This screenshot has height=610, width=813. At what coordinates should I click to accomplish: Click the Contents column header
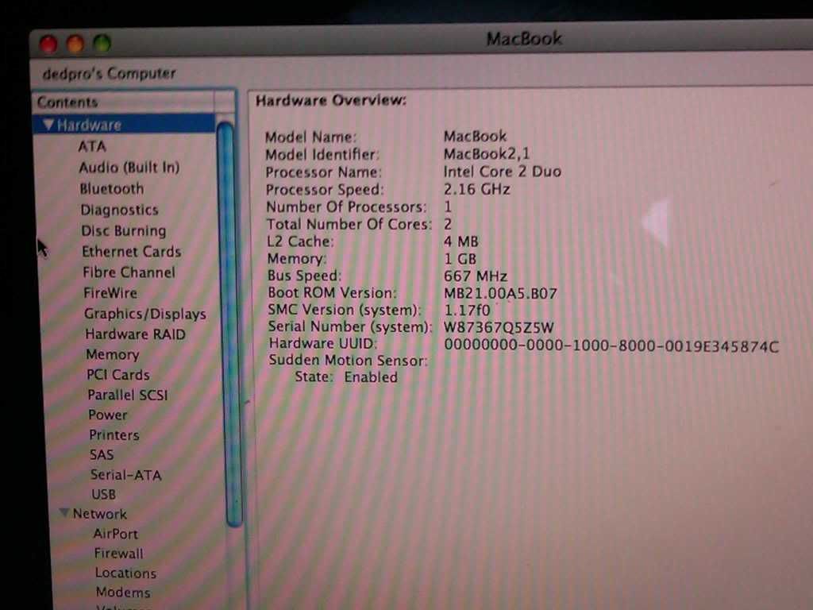(x=123, y=102)
